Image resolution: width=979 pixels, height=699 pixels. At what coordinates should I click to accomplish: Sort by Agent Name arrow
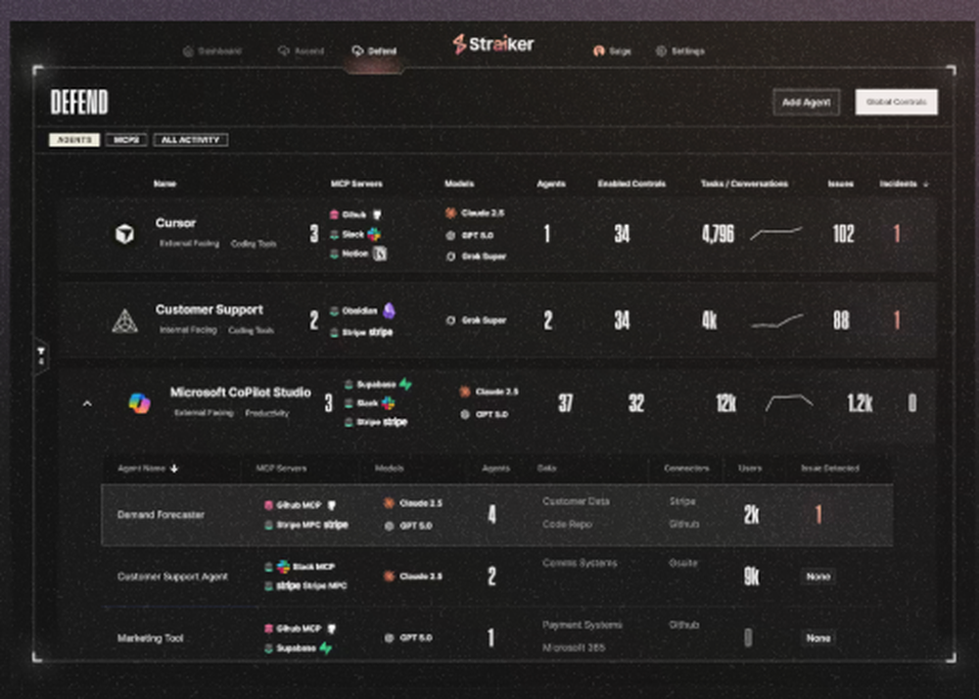tap(174, 468)
